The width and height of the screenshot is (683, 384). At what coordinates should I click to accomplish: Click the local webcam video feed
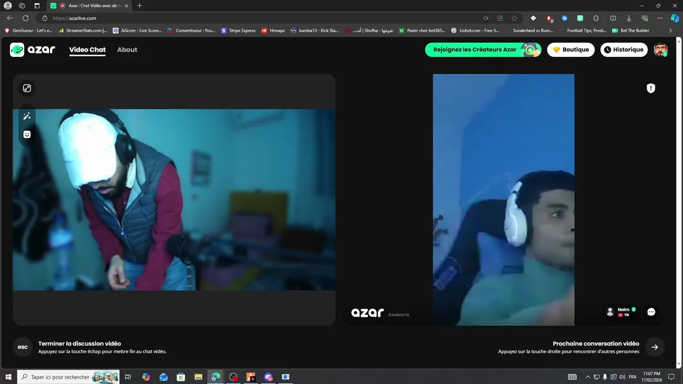click(174, 199)
